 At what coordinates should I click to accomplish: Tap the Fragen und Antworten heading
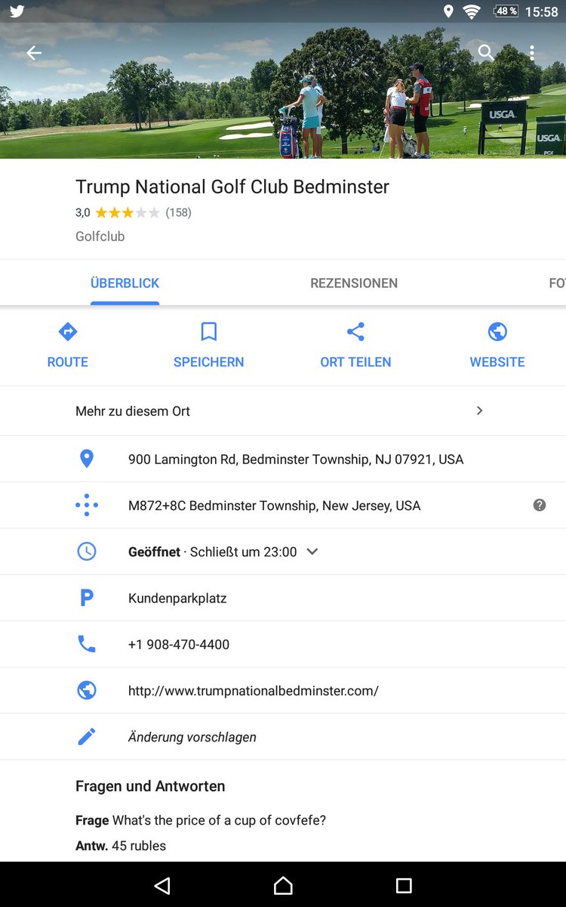(x=150, y=786)
